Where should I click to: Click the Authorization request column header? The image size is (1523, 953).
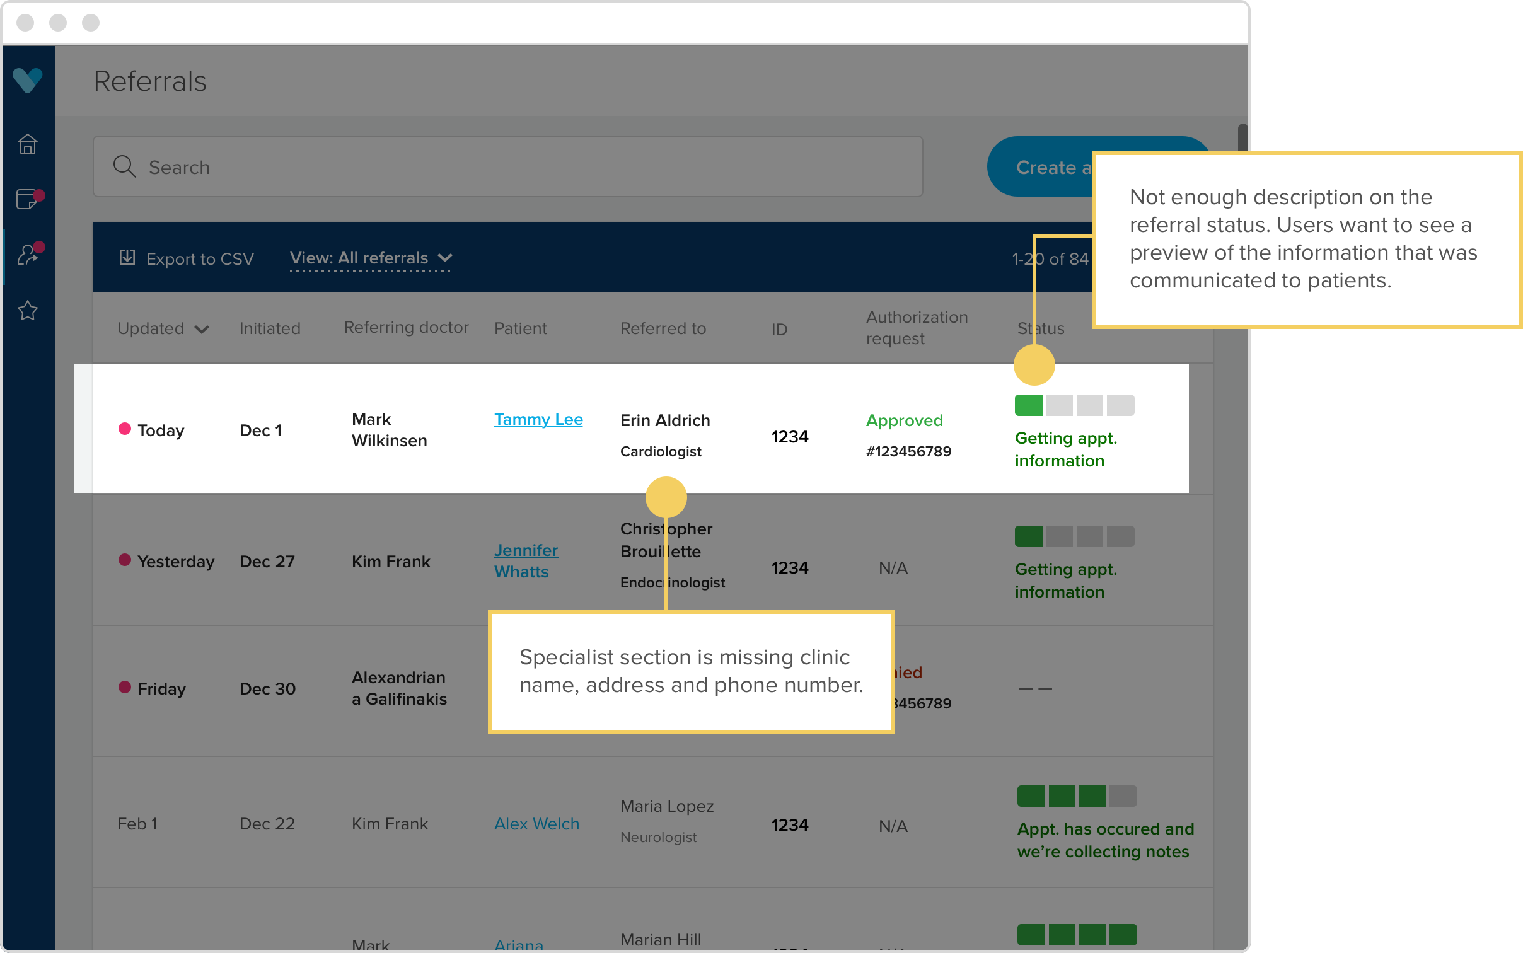(x=917, y=328)
